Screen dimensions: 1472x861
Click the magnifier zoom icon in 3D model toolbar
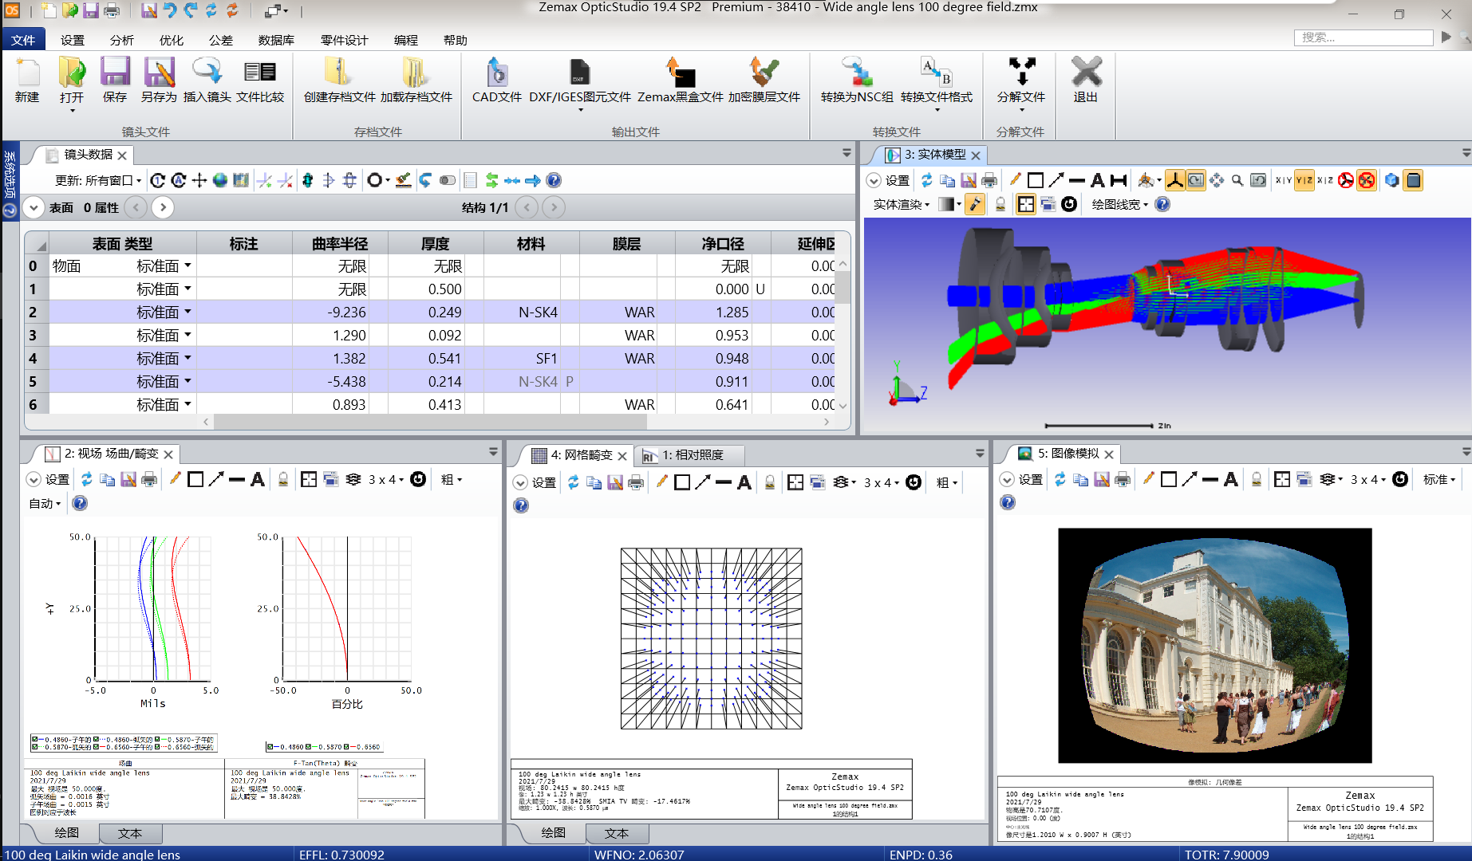pos(1237,180)
